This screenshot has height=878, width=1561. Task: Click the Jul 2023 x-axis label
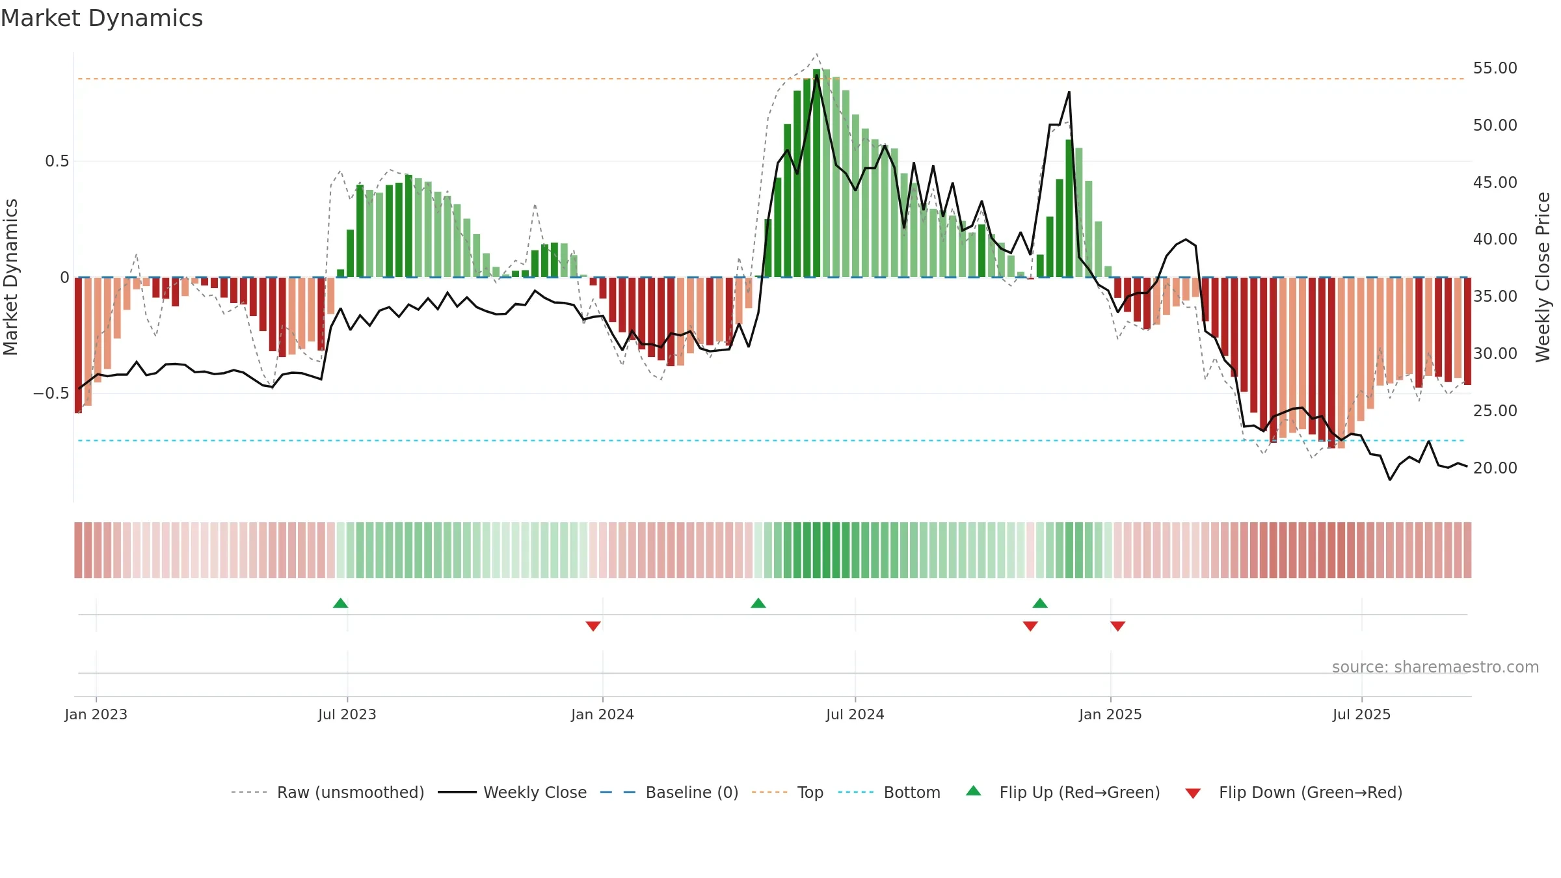[347, 714]
